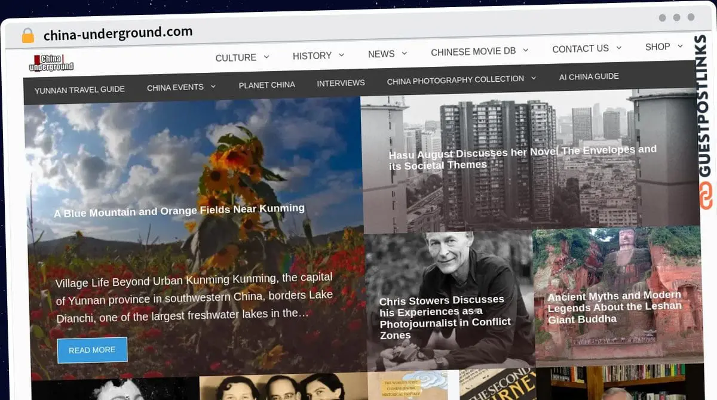Click the padlock icon in address bar
The width and height of the screenshot is (717, 400).
pyautogui.click(x=28, y=36)
